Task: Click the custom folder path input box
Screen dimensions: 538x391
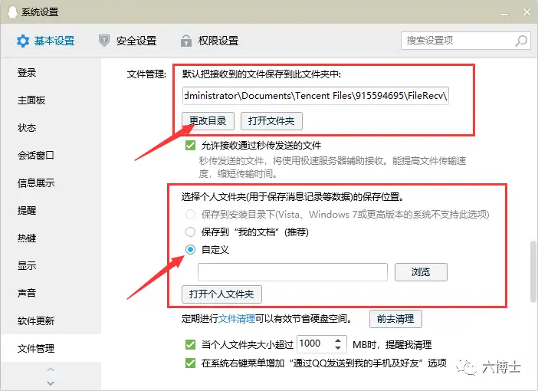Action: pyautogui.click(x=293, y=272)
